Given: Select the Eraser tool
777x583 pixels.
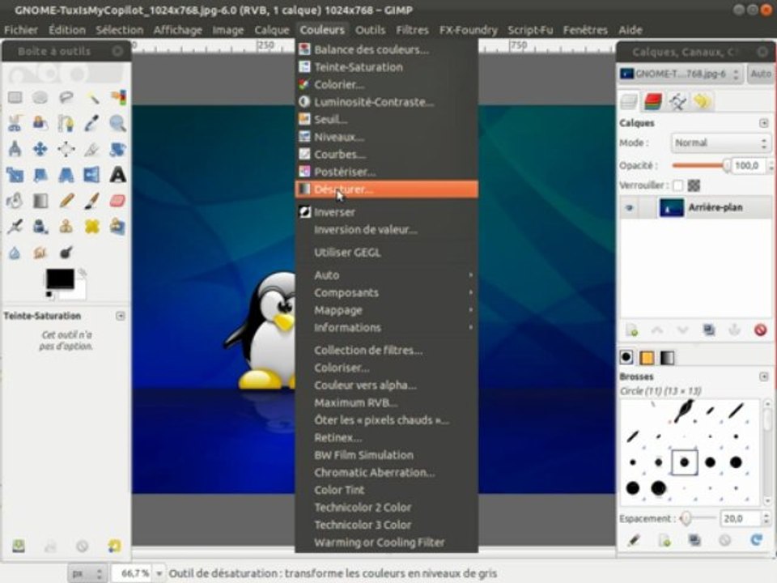Looking at the screenshot, I should (x=117, y=200).
